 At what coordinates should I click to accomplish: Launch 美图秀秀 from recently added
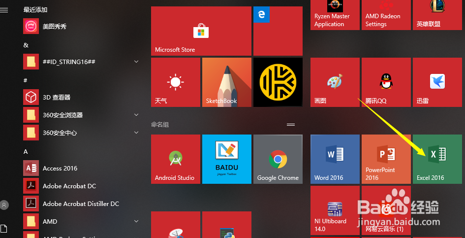tap(82, 27)
